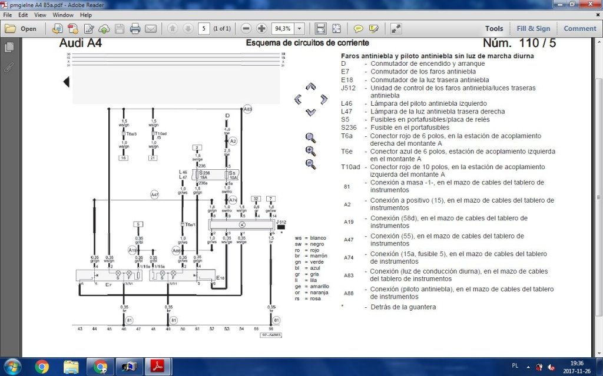Click the down navigation arrow in the PDF
603x376 pixels.
pos(311,112)
